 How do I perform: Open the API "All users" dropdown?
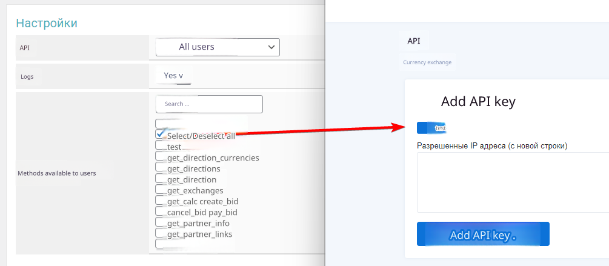217,47
